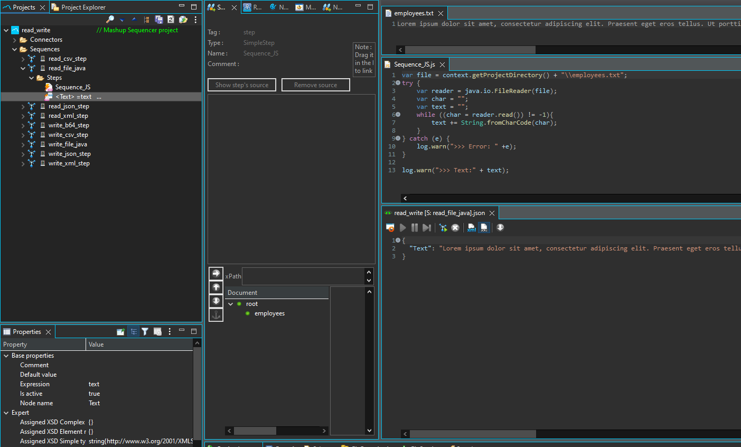
Task: Toggle the JSON output format button
Action: tap(484, 228)
